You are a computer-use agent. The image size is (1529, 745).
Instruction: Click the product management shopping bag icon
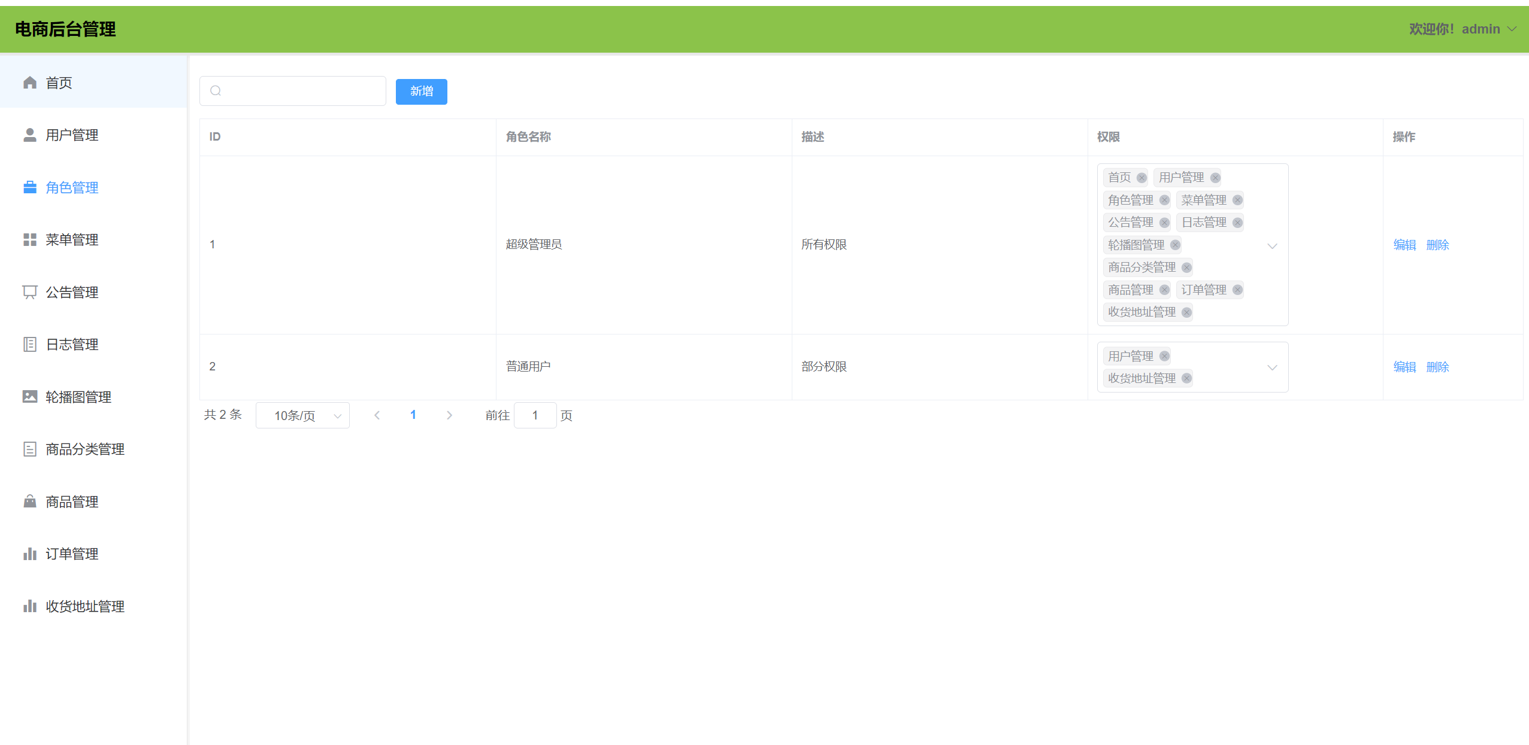tap(30, 501)
